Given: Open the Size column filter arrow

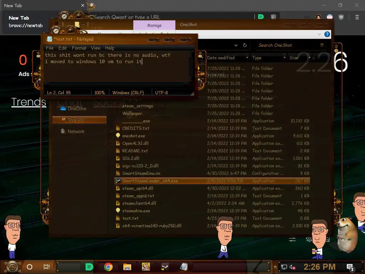Looking at the screenshot, I should (x=309, y=57).
